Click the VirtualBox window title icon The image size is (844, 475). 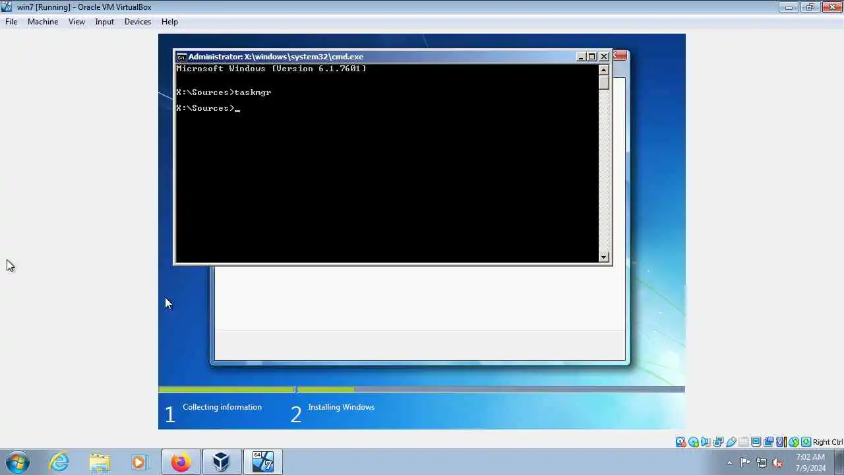[x=7, y=7]
